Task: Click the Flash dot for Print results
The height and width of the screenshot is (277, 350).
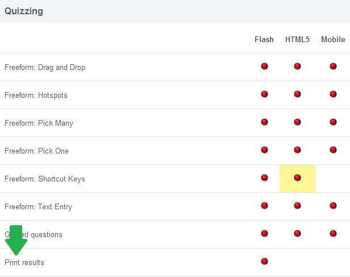Action: tap(264, 262)
